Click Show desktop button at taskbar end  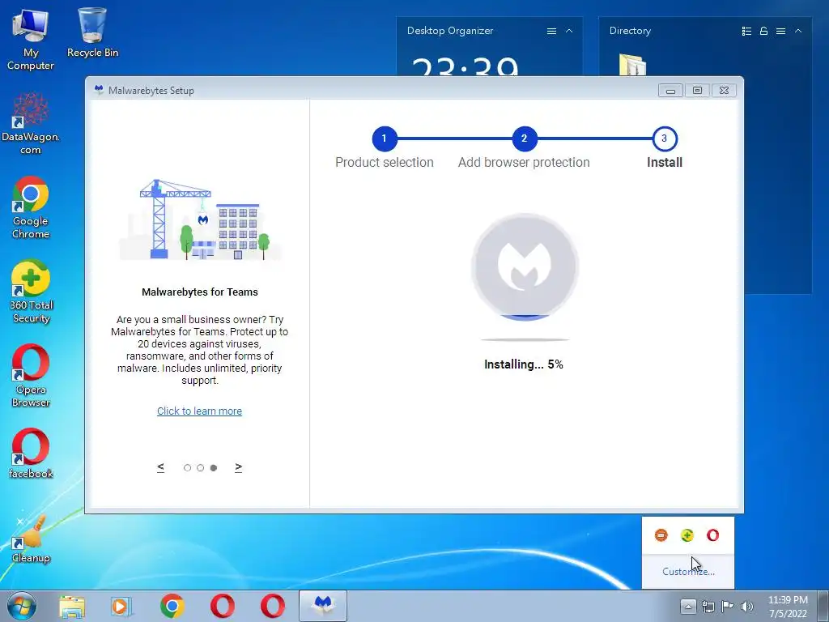click(x=823, y=606)
